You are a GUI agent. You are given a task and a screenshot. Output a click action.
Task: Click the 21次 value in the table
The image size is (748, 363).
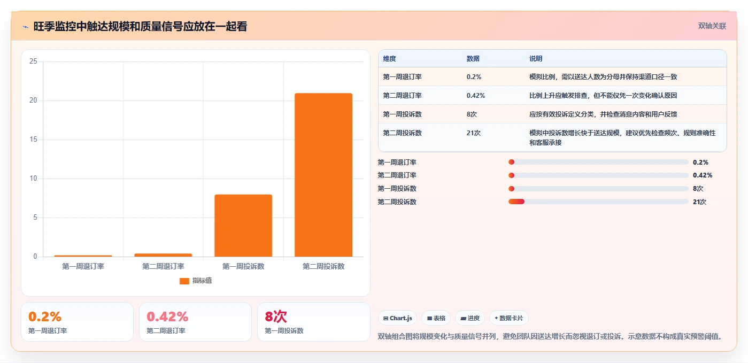tap(473, 133)
